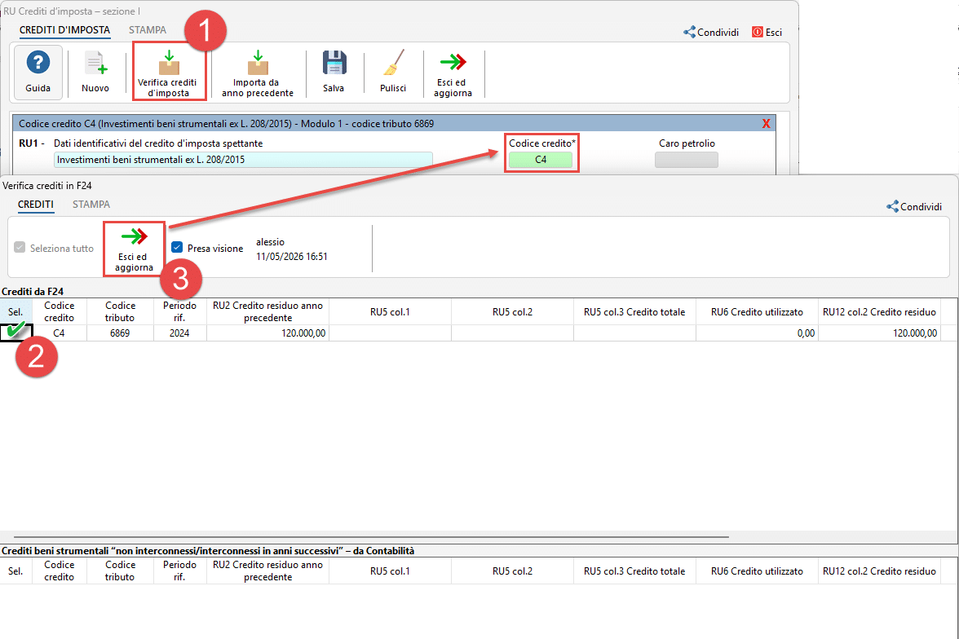Click the red Esci button
This screenshot has height=639, width=959.
tap(767, 33)
